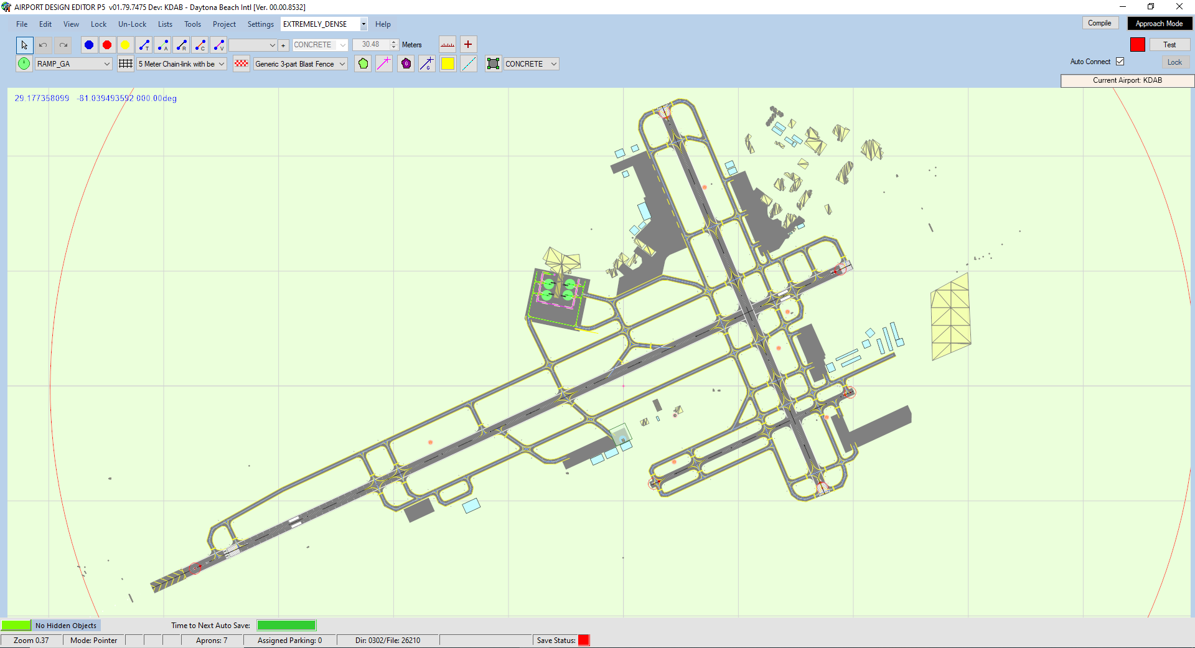Click the Undo arrow icon
The width and height of the screenshot is (1195, 648).
pyautogui.click(x=43, y=45)
